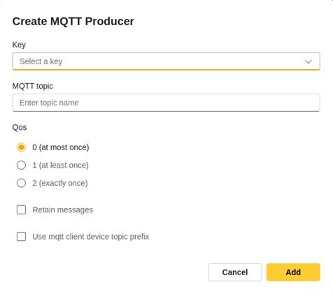Choose QoS '1 (at least once)' radio
Image resolution: width=333 pixels, height=294 pixels.
(x=21, y=166)
